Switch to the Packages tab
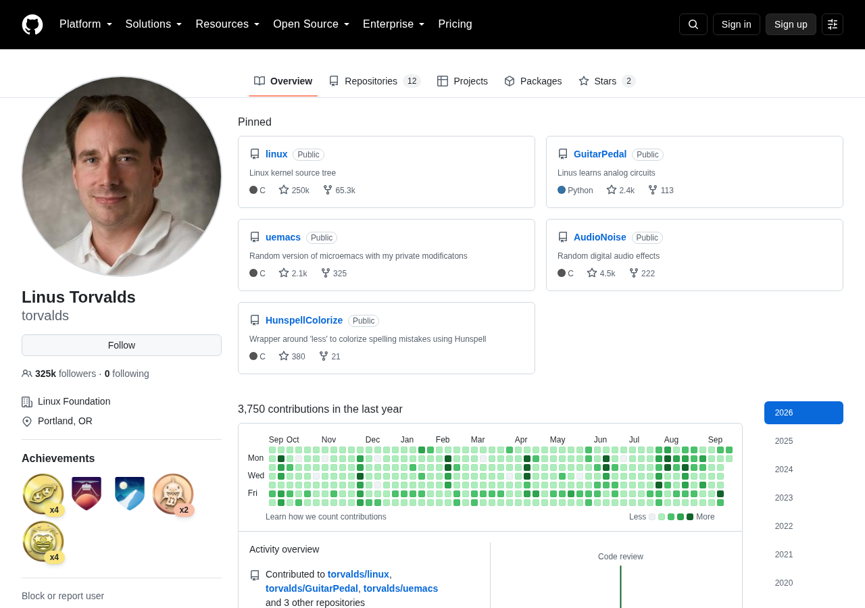This screenshot has width=865, height=608. tap(533, 81)
